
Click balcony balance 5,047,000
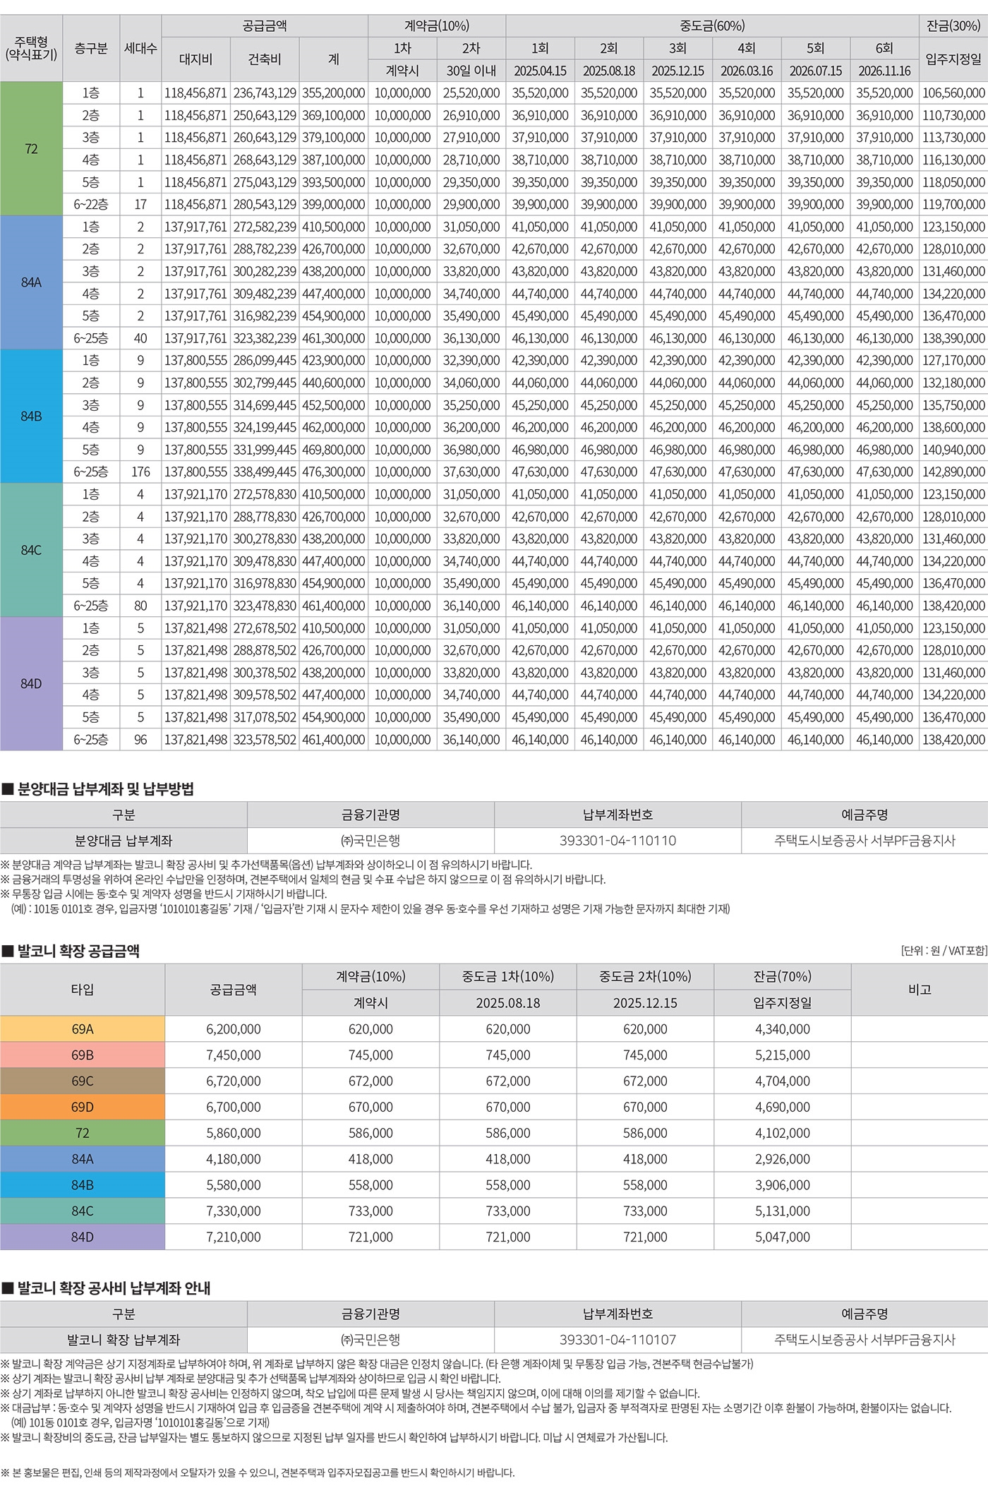click(783, 1237)
